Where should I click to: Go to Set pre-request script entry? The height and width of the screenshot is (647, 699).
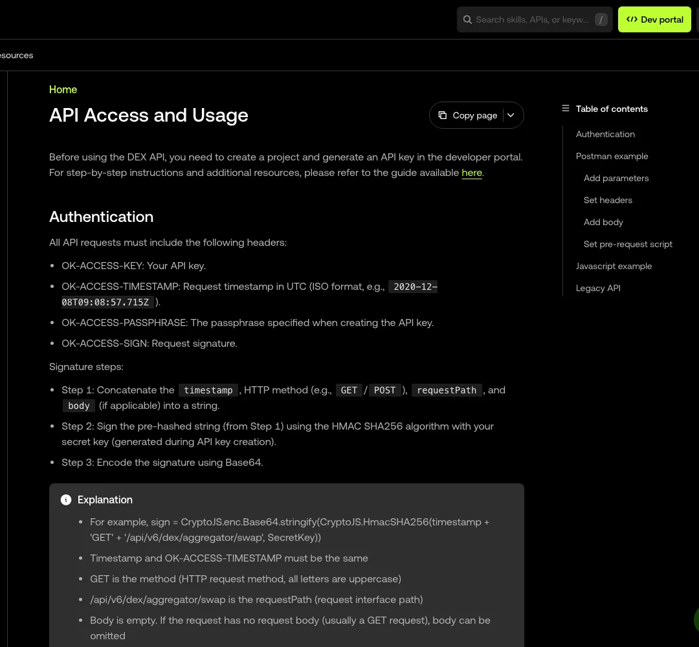point(628,244)
